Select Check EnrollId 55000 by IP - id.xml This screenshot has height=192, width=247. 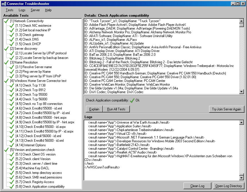pos(43,113)
